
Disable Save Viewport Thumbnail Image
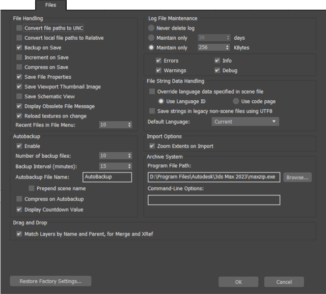tap(19, 86)
